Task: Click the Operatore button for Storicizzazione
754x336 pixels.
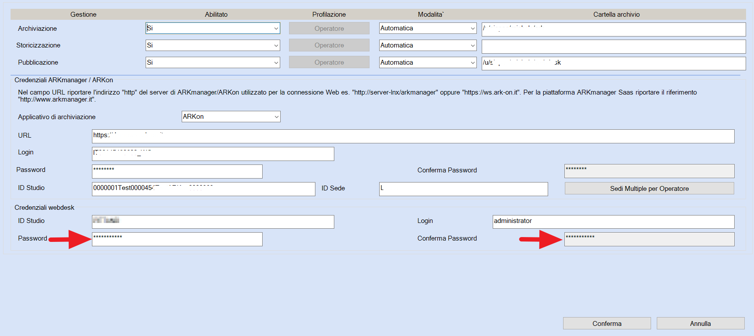Action: (329, 45)
